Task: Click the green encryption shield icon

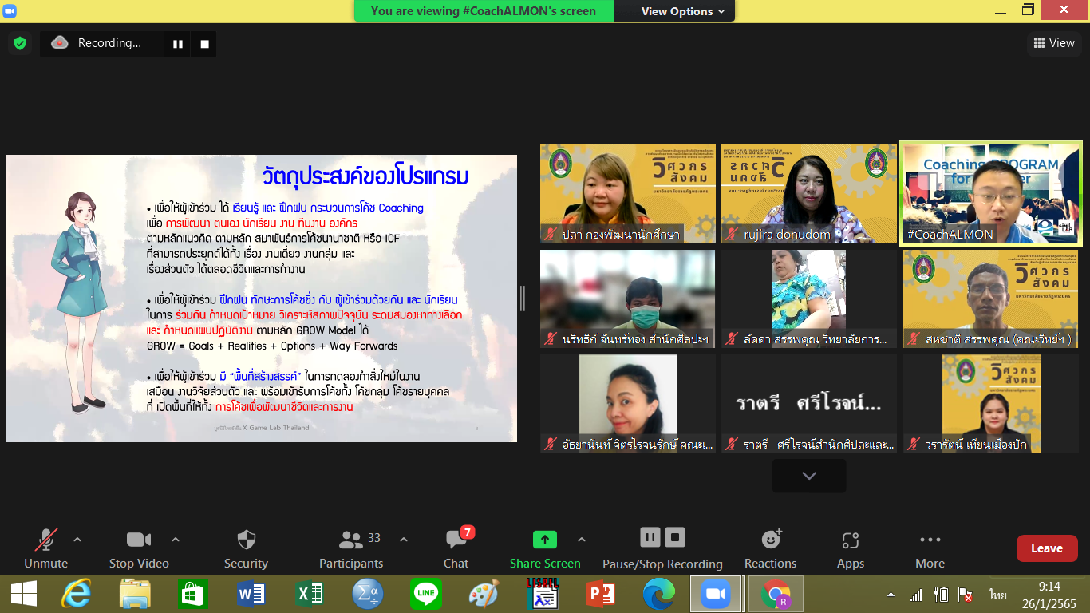Action: pos(20,43)
